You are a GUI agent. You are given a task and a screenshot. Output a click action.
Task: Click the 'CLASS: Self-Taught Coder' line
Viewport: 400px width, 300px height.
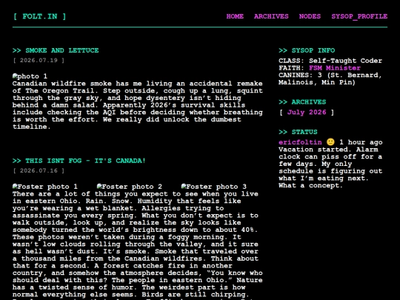click(330, 61)
